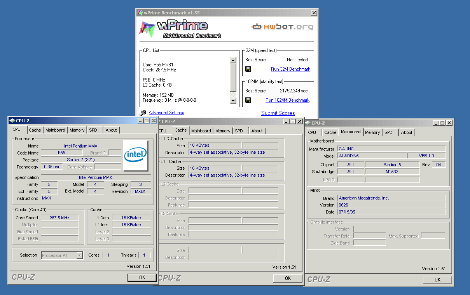470x295 pixels.
Task: Run the 1024M Benchmark
Action: (287, 100)
